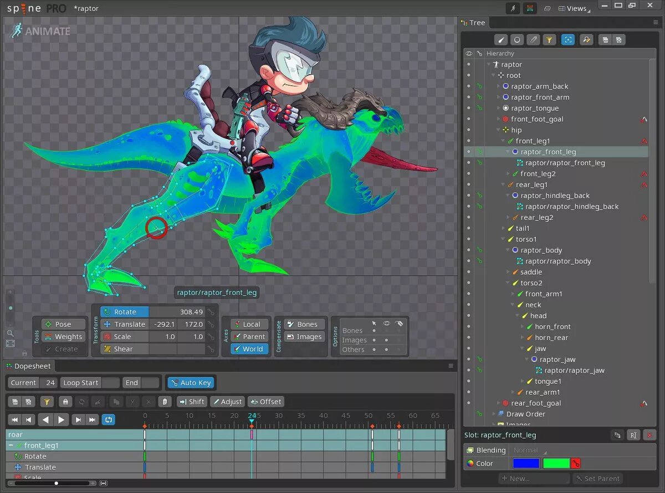Click the expand-all icon in Tree toolbar
The width and height of the screenshot is (665, 493).
pos(618,40)
